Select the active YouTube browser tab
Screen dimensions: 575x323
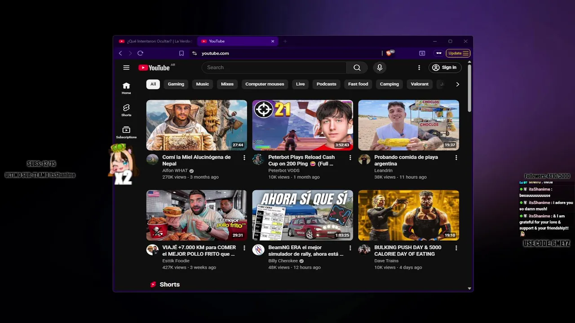[x=238, y=41]
